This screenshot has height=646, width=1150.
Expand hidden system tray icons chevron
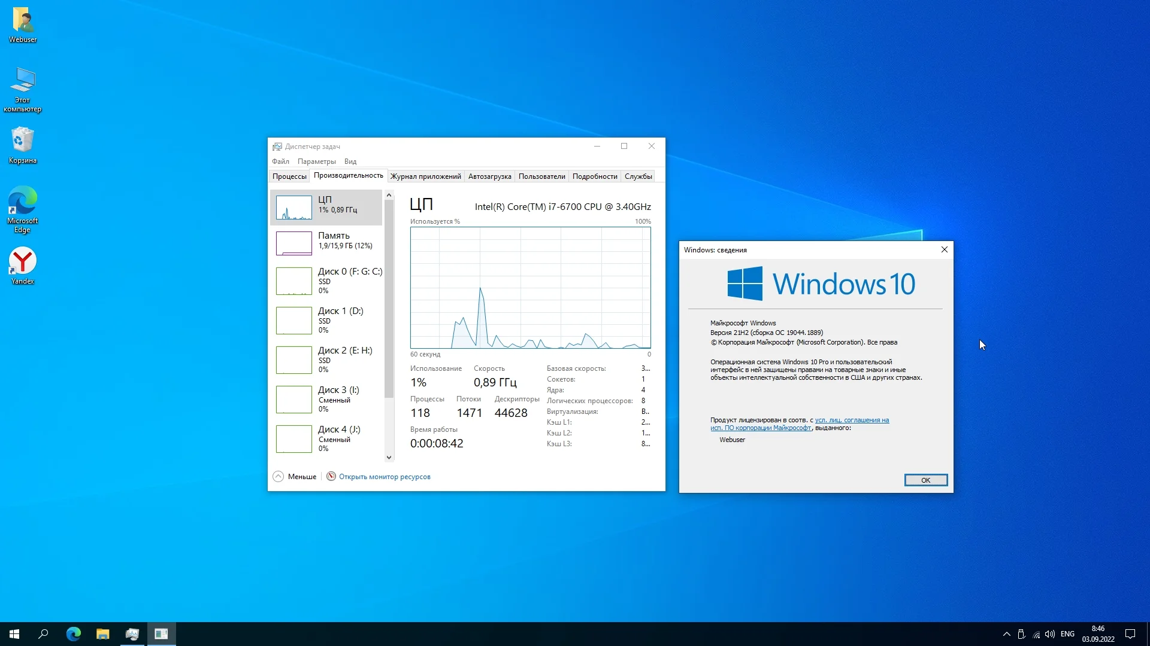tap(1006, 634)
